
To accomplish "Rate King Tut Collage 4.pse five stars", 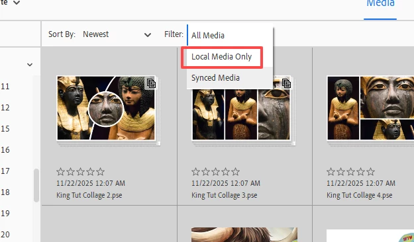I will click(x=371, y=172).
